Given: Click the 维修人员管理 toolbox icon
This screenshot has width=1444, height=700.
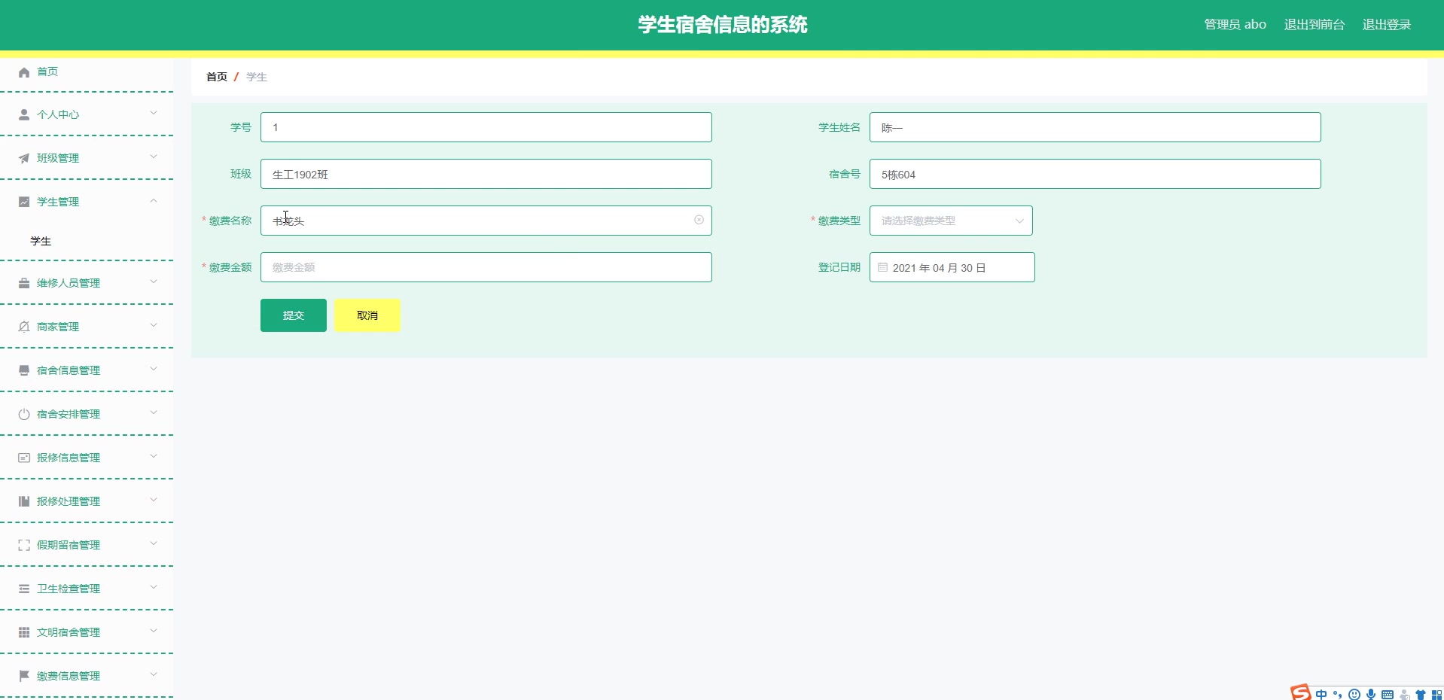Looking at the screenshot, I should pos(23,283).
